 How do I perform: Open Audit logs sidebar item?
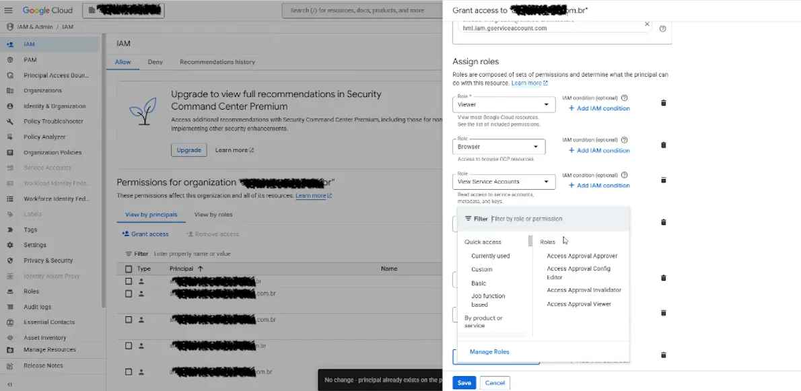37,307
